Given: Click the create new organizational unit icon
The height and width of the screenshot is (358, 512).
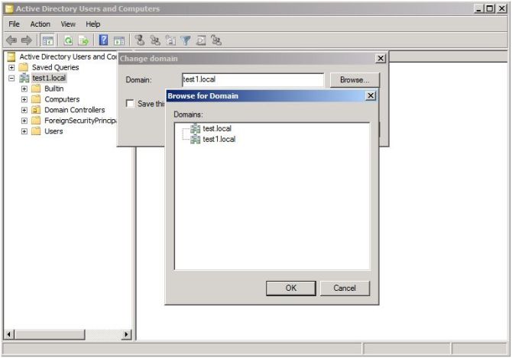Looking at the screenshot, I should (170, 40).
